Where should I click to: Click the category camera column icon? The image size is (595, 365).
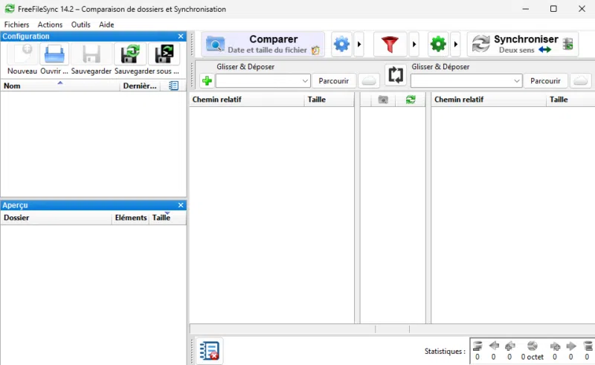[x=383, y=100]
